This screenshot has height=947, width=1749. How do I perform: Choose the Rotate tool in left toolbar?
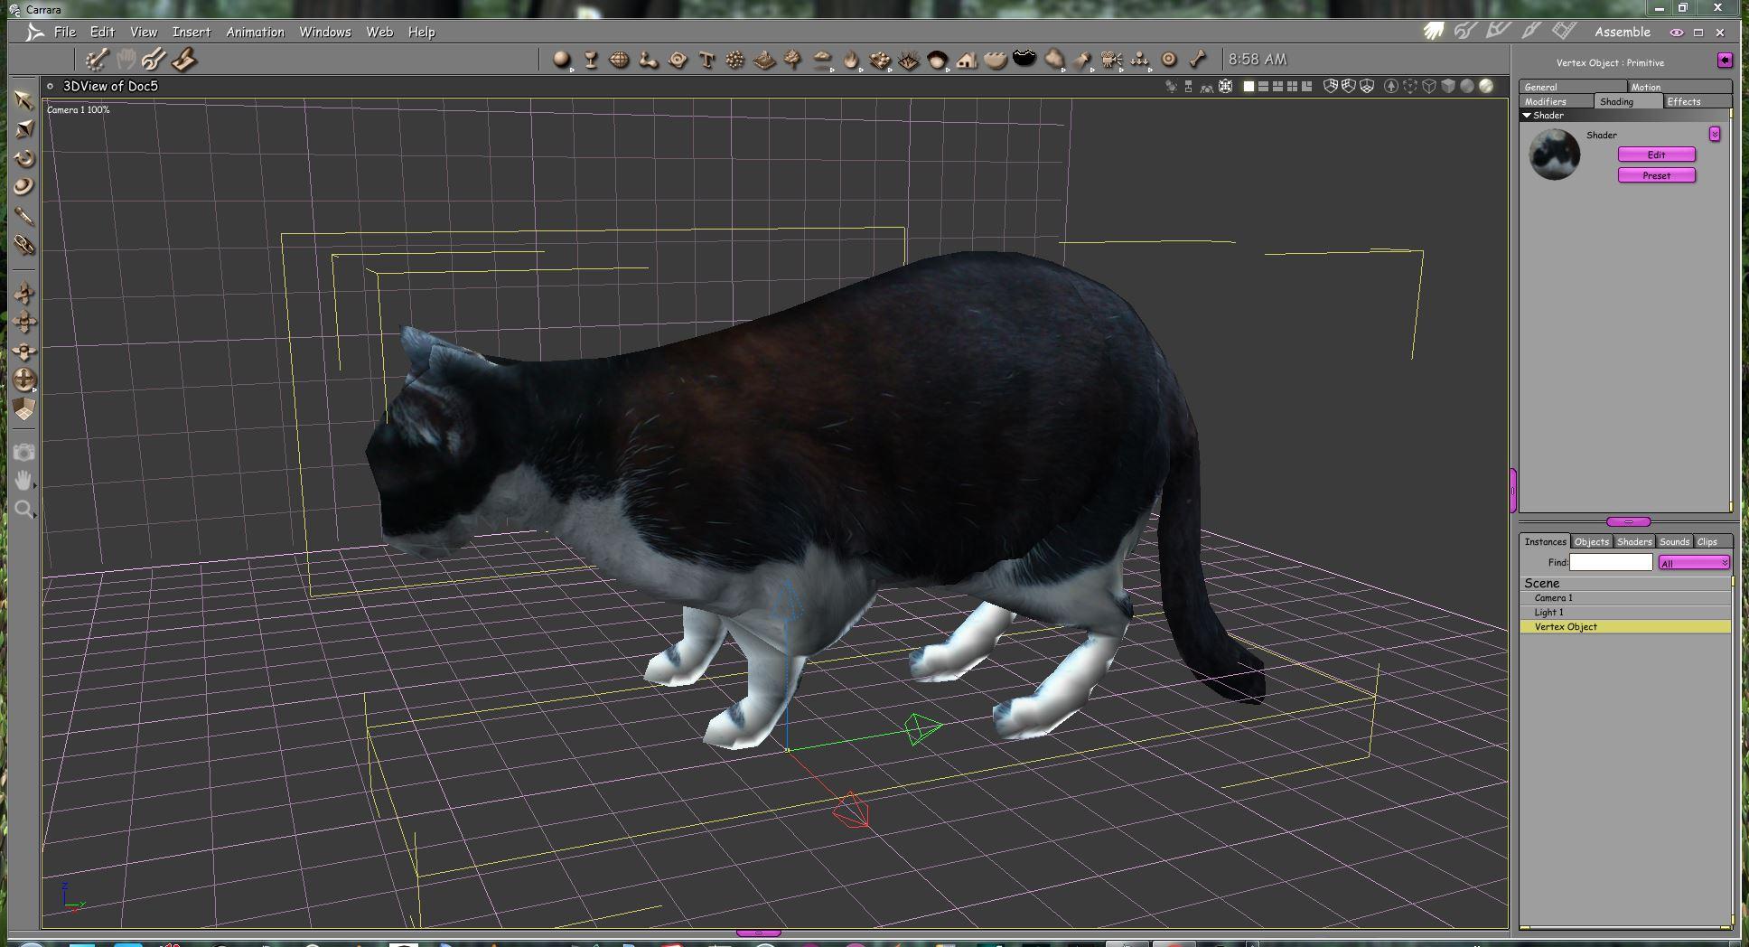click(23, 158)
